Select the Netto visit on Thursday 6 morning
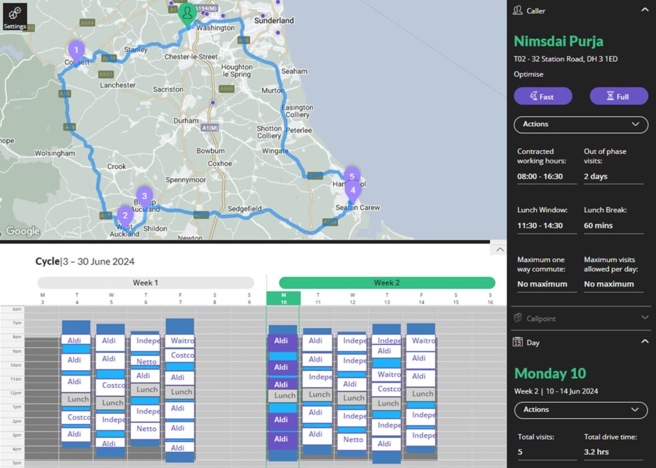Image resolution: width=656 pixels, height=468 pixels. 145,361
